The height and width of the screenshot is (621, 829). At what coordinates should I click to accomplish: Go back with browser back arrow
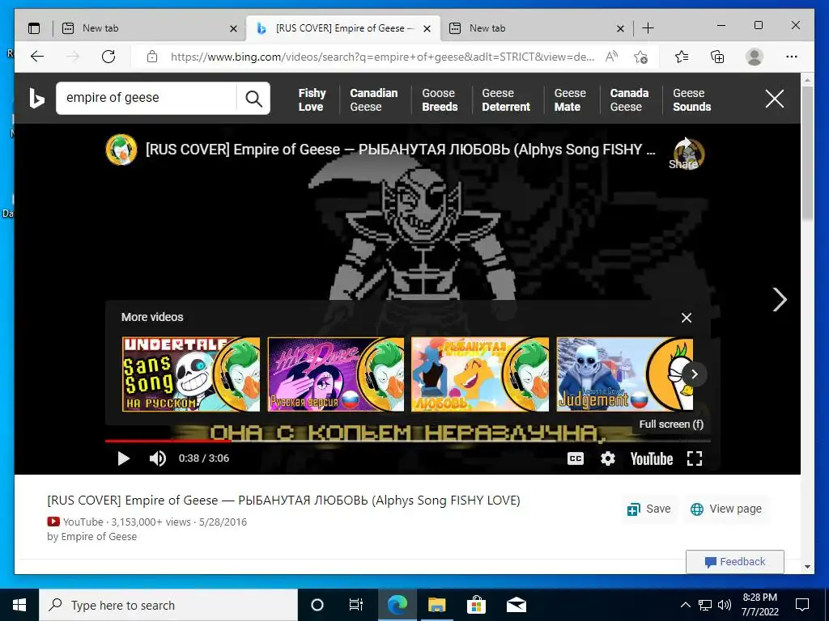pyautogui.click(x=37, y=57)
